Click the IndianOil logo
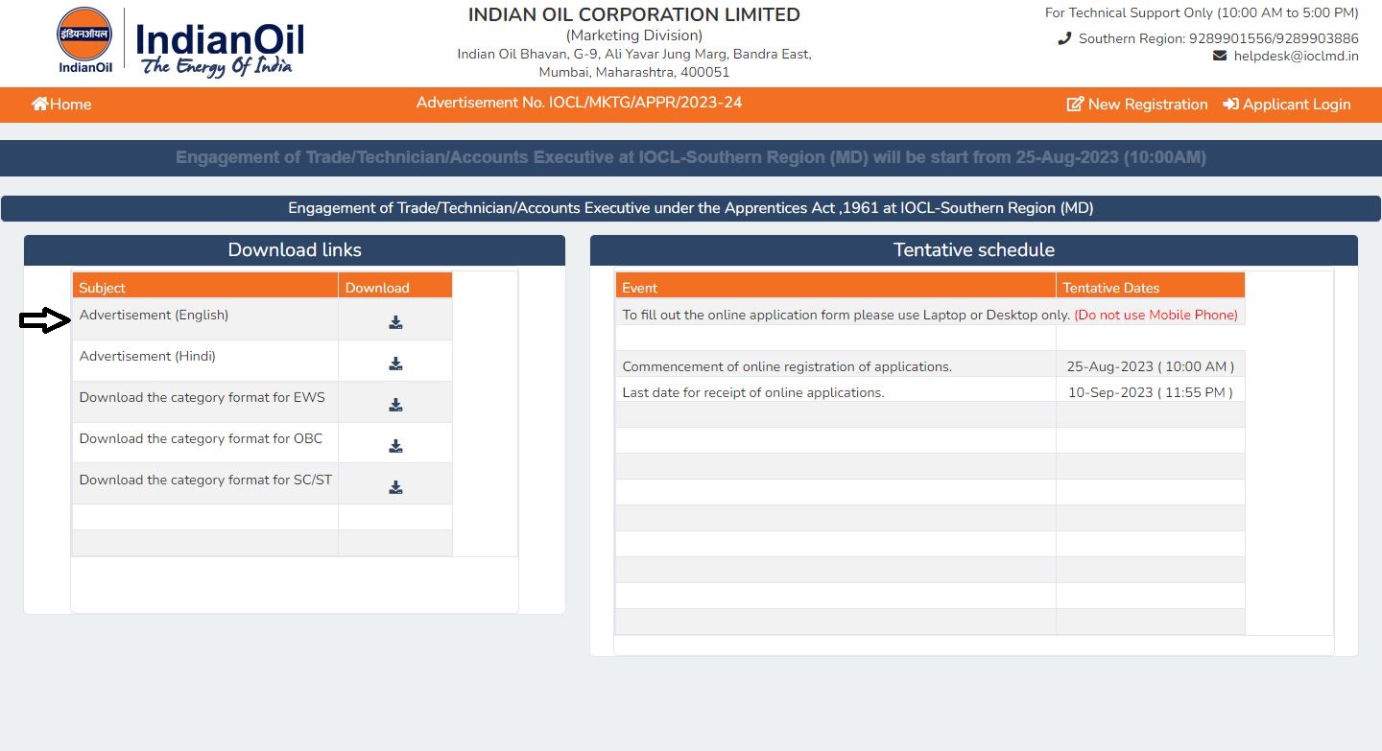 point(179,43)
